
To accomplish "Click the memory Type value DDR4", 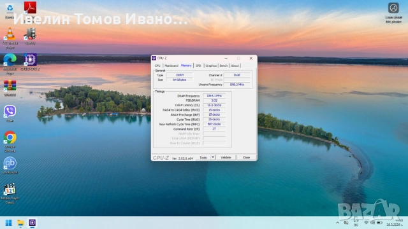I will pos(180,75).
